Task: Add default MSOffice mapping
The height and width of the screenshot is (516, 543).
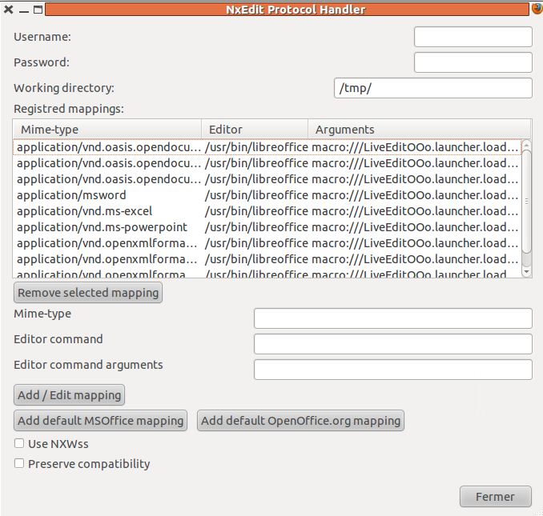Action: pyautogui.click(x=101, y=421)
